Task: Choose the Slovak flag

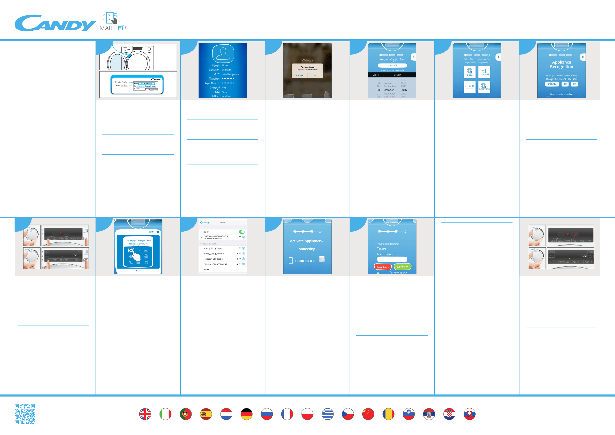Action: (470, 414)
